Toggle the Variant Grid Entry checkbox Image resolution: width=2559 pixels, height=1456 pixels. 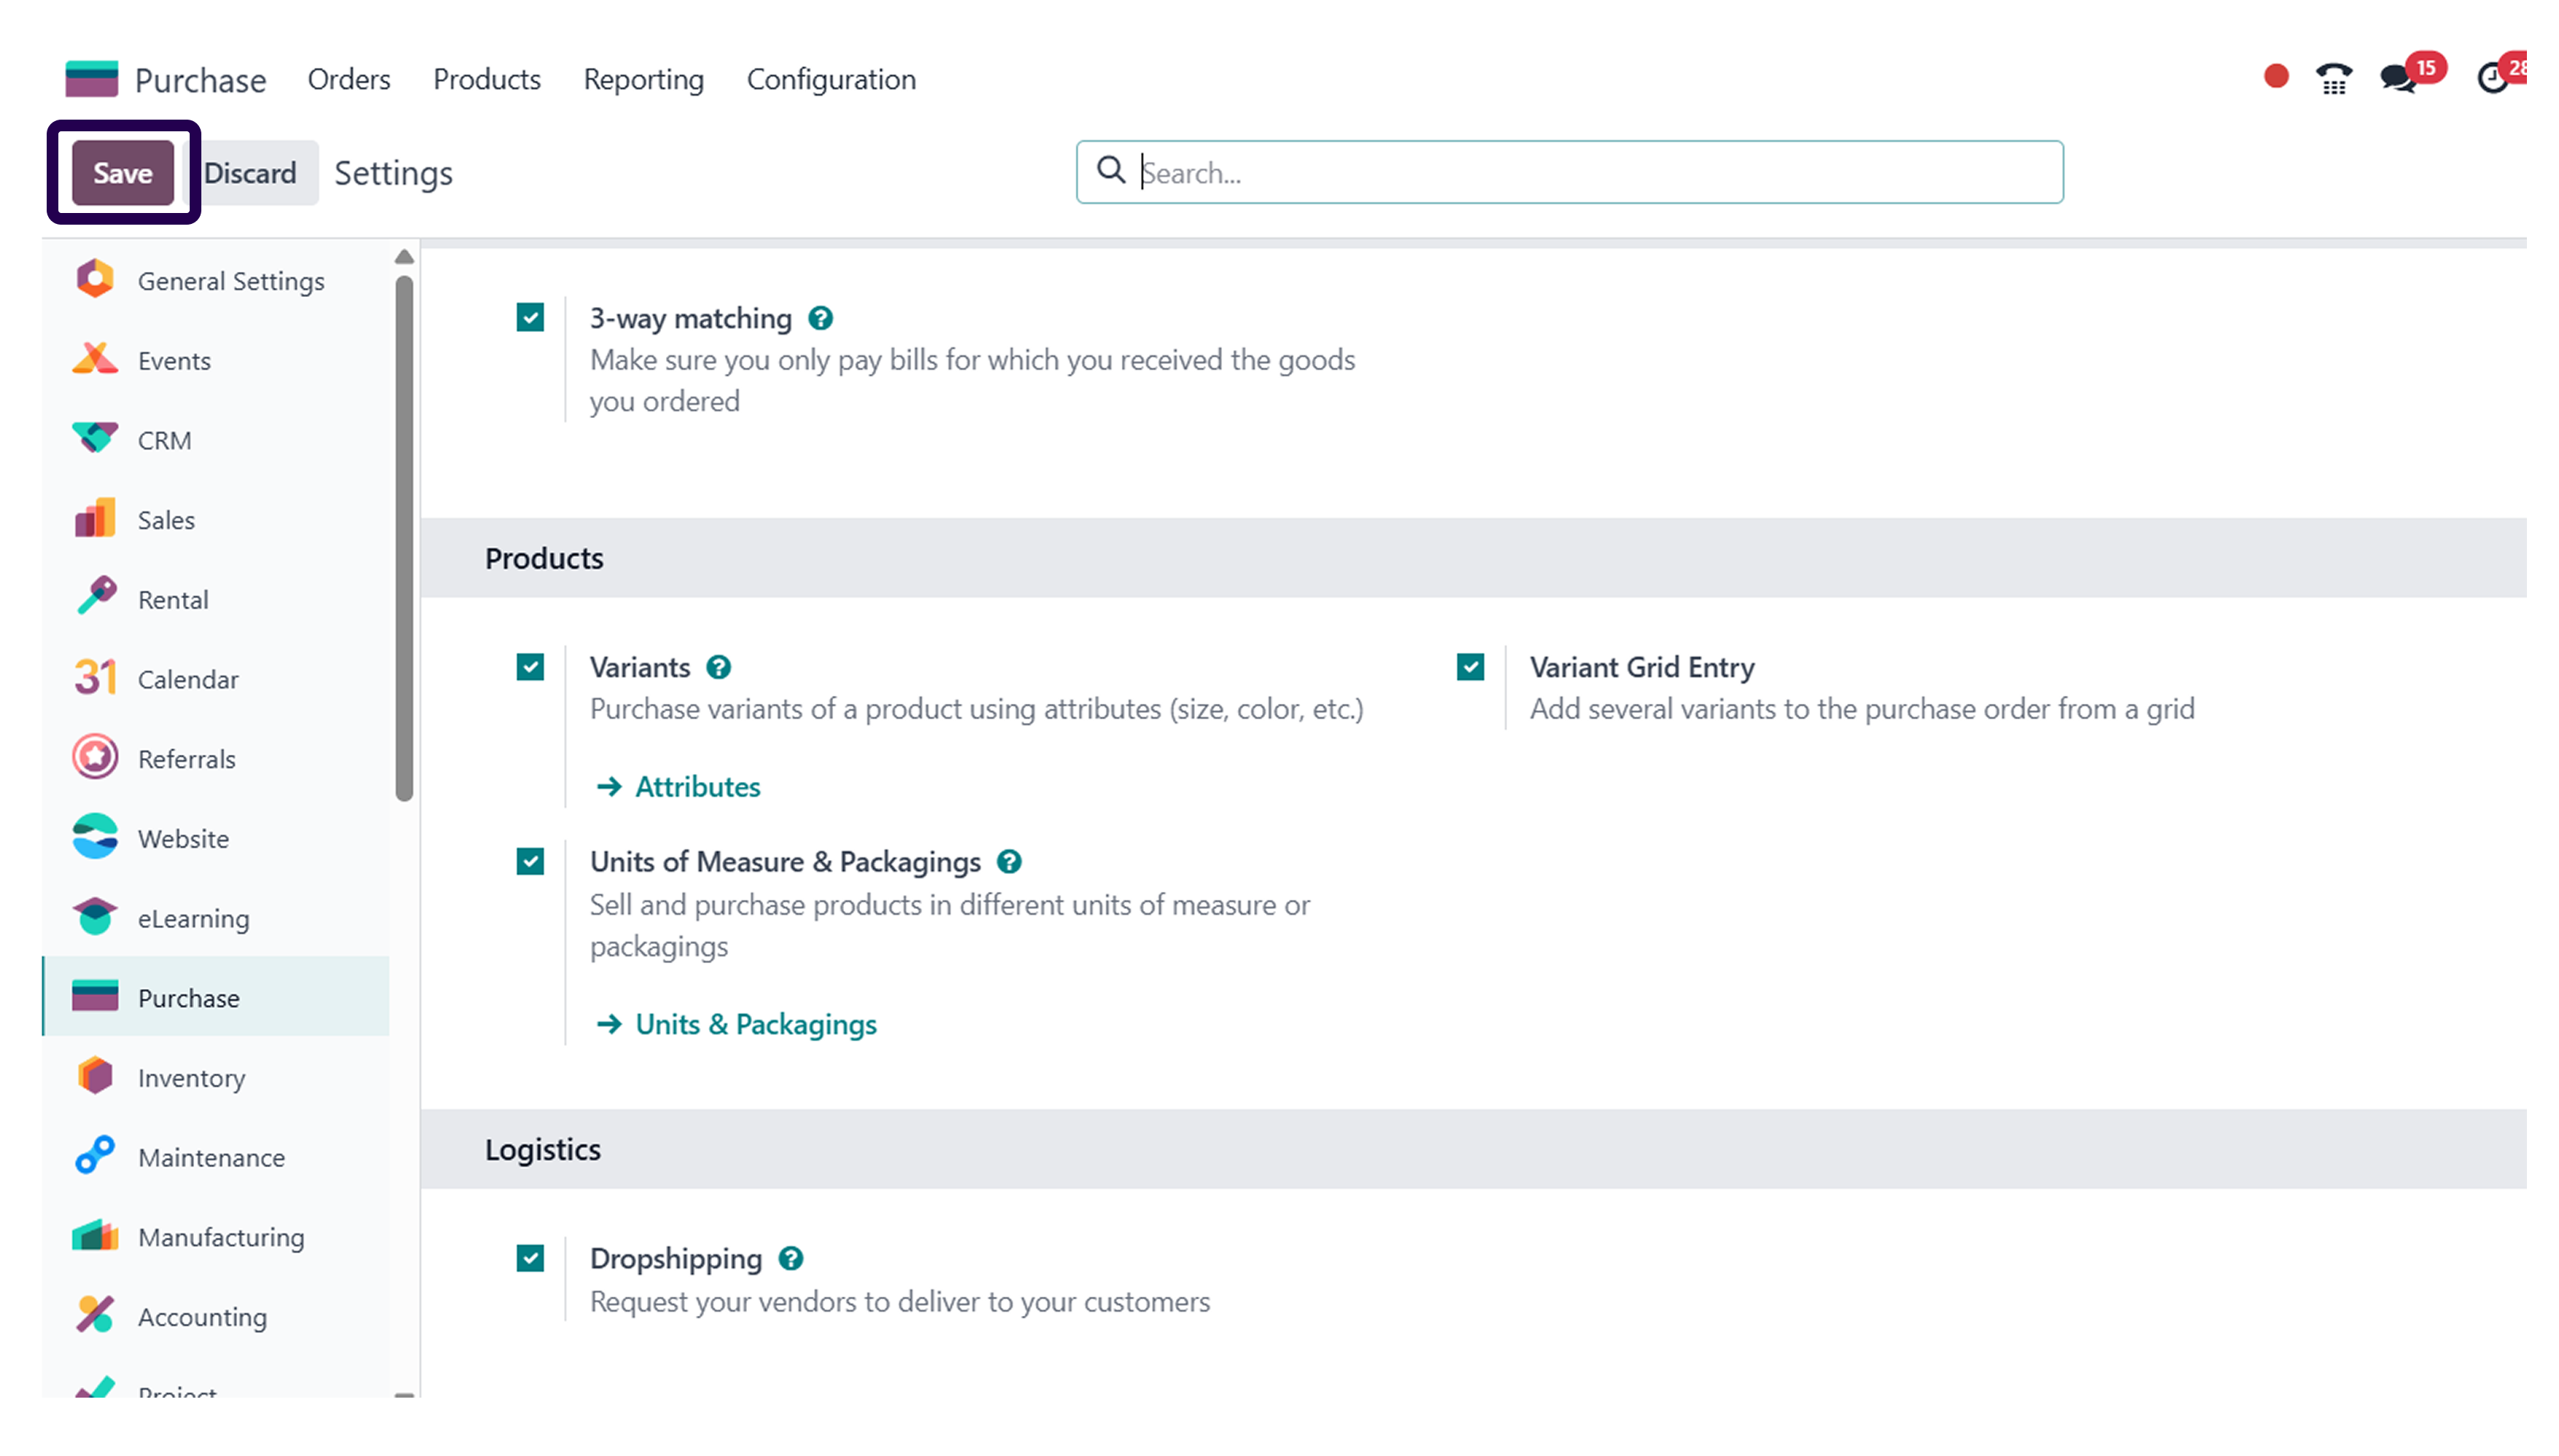point(1470,667)
